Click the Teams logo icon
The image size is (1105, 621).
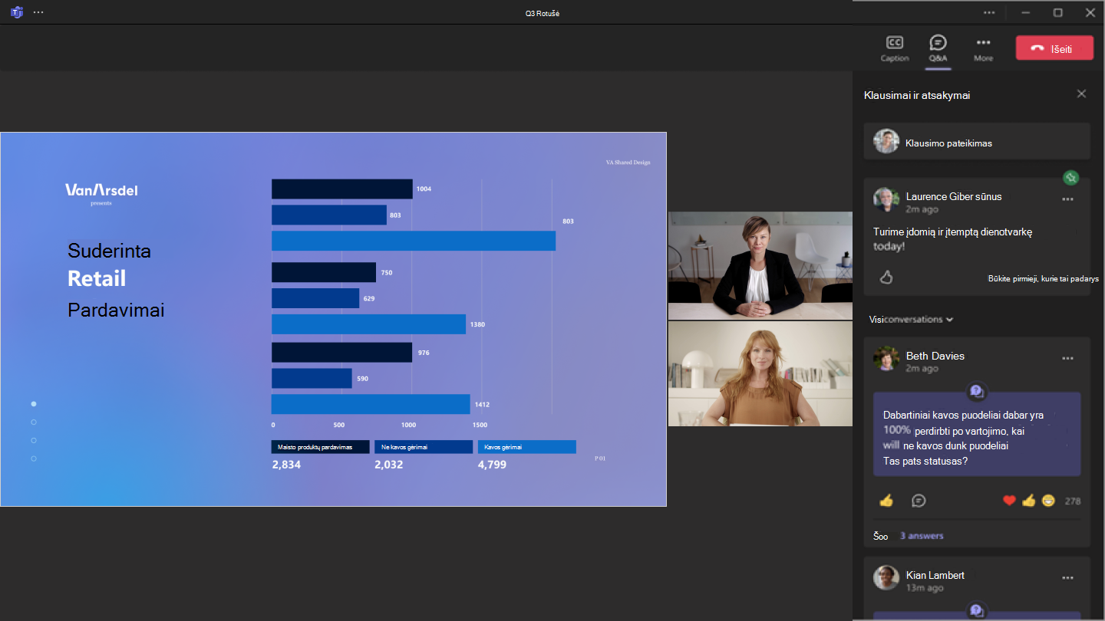15,12
